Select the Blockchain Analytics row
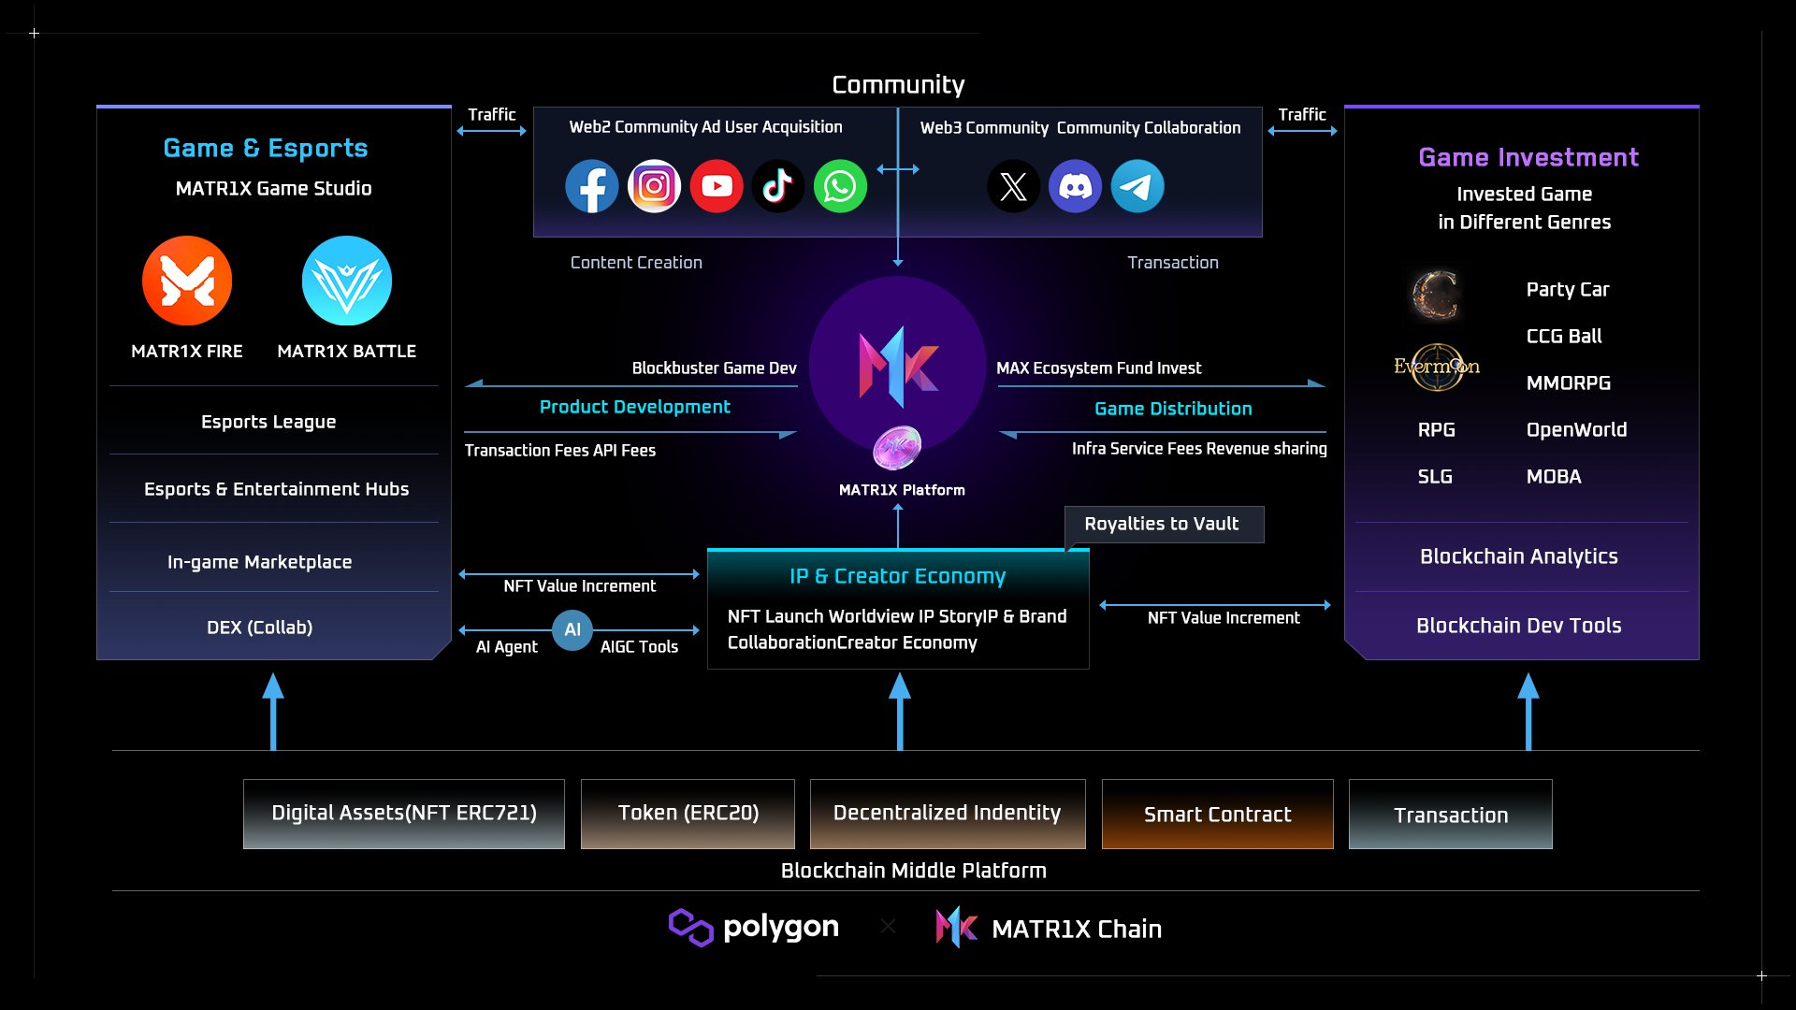This screenshot has width=1796, height=1010. point(1519,556)
